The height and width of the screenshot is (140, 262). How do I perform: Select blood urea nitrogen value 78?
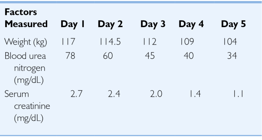point(69,55)
